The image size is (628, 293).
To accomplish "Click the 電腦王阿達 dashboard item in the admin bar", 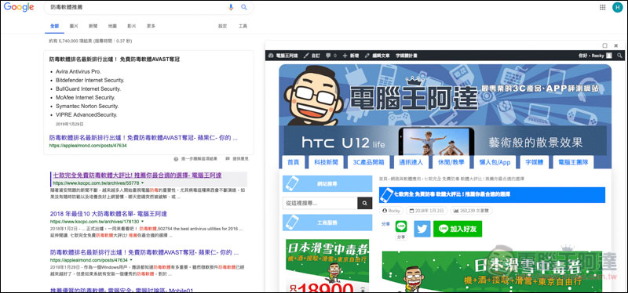I will pyautogui.click(x=283, y=56).
